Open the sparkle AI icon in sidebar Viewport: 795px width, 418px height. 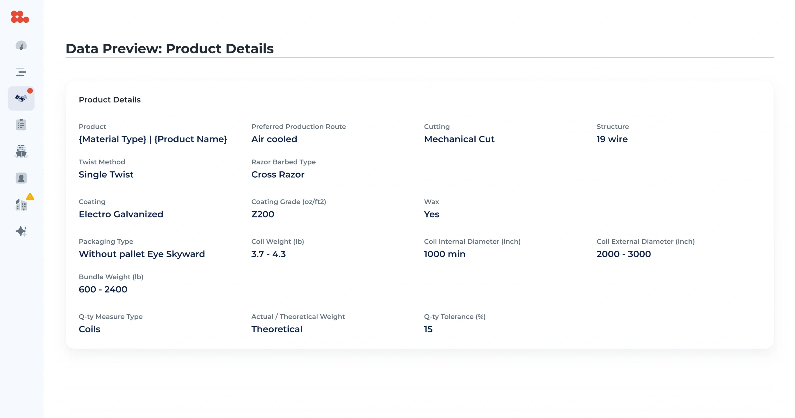click(x=21, y=231)
